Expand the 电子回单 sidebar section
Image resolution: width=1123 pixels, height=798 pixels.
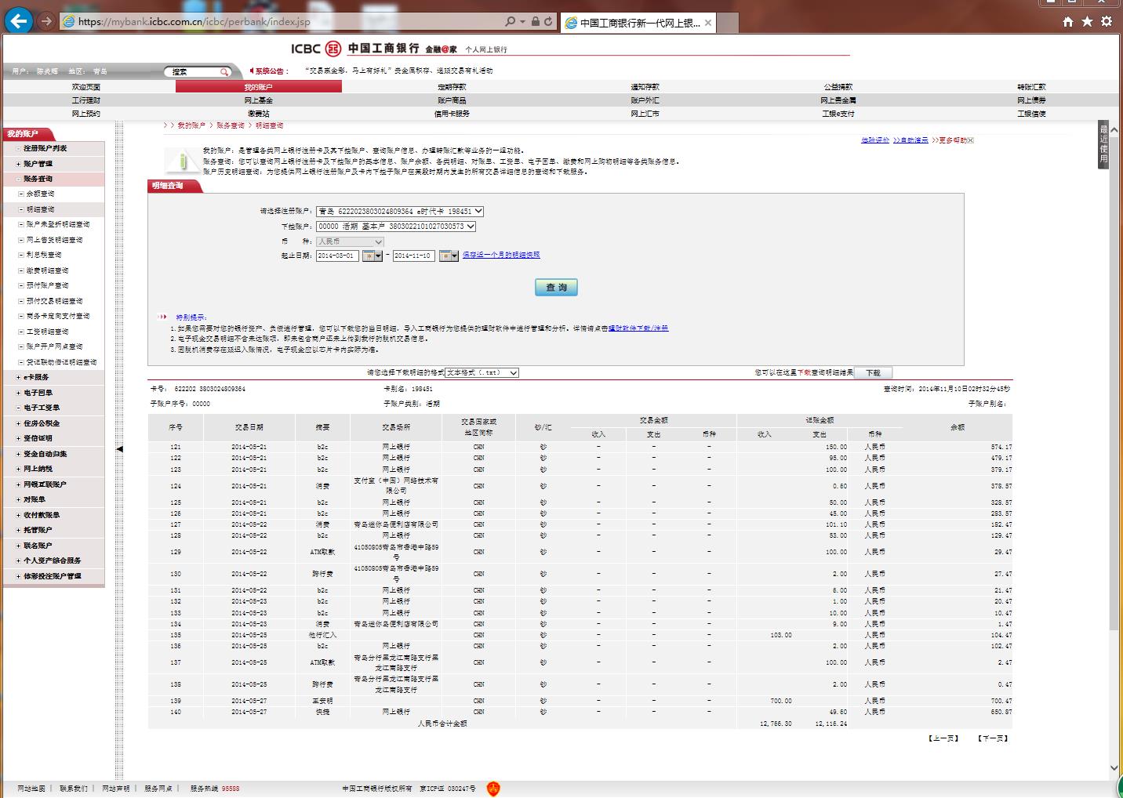tap(38, 393)
